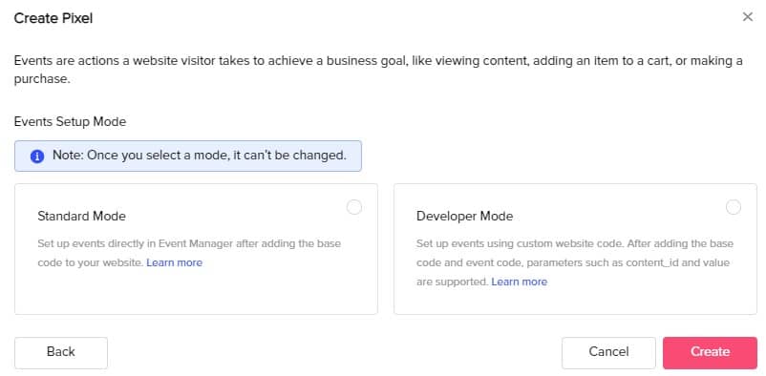766x376 pixels.
Task: Click the Standard Mode card heading
Action: tap(81, 216)
